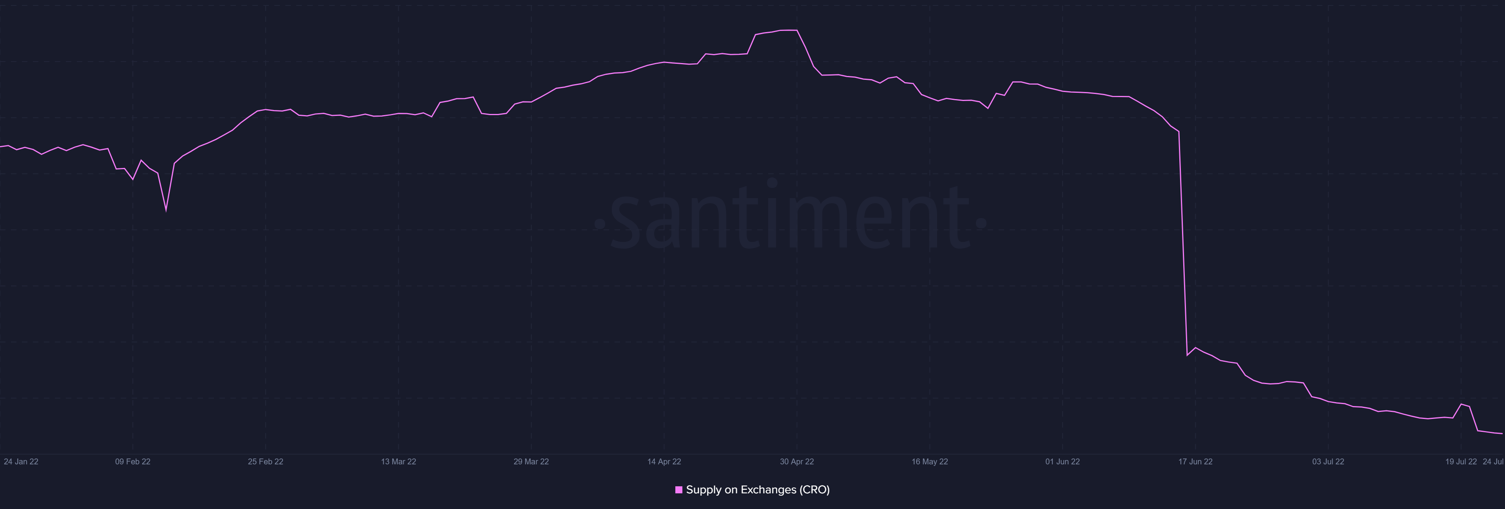Click the santiment watermark logo

[x=790, y=218]
